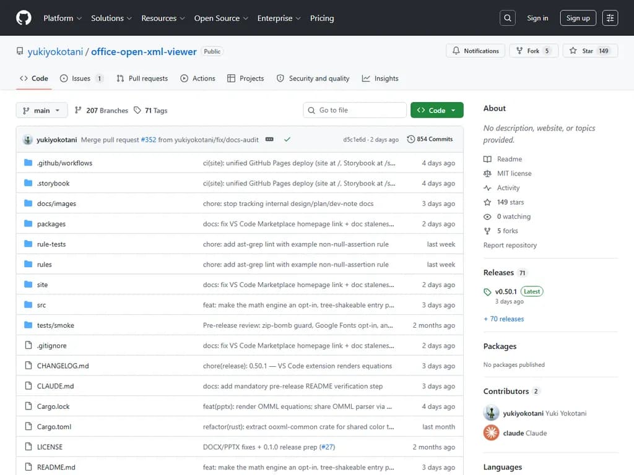Open the search magnifier in header
Viewport: 634px width, 475px height.
point(508,18)
